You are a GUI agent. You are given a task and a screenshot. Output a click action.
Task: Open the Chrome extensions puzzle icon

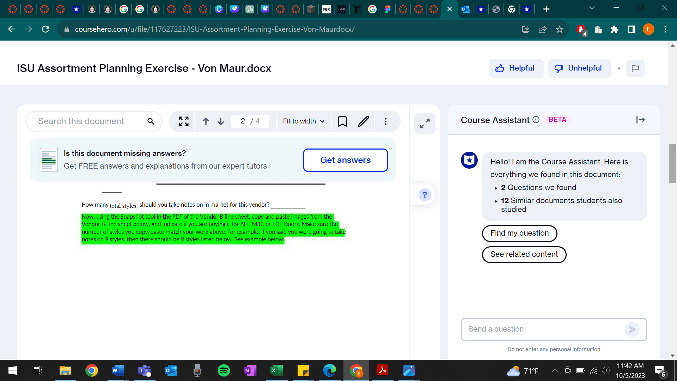(x=615, y=29)
